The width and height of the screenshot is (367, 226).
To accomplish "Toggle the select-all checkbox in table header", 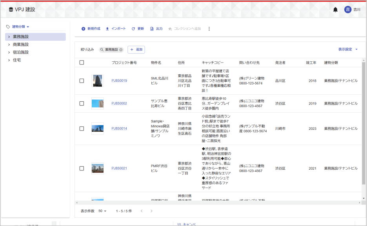I will tap(82, 62).
